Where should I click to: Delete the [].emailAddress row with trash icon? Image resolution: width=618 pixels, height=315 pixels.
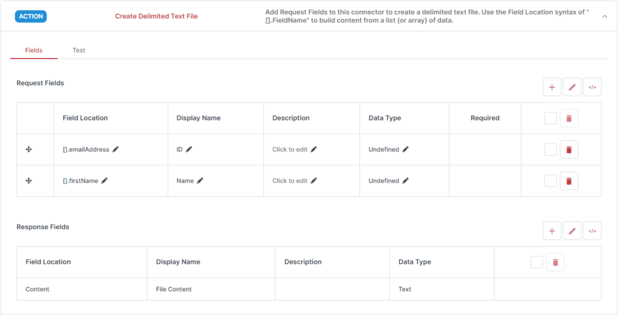coord(569,150)
